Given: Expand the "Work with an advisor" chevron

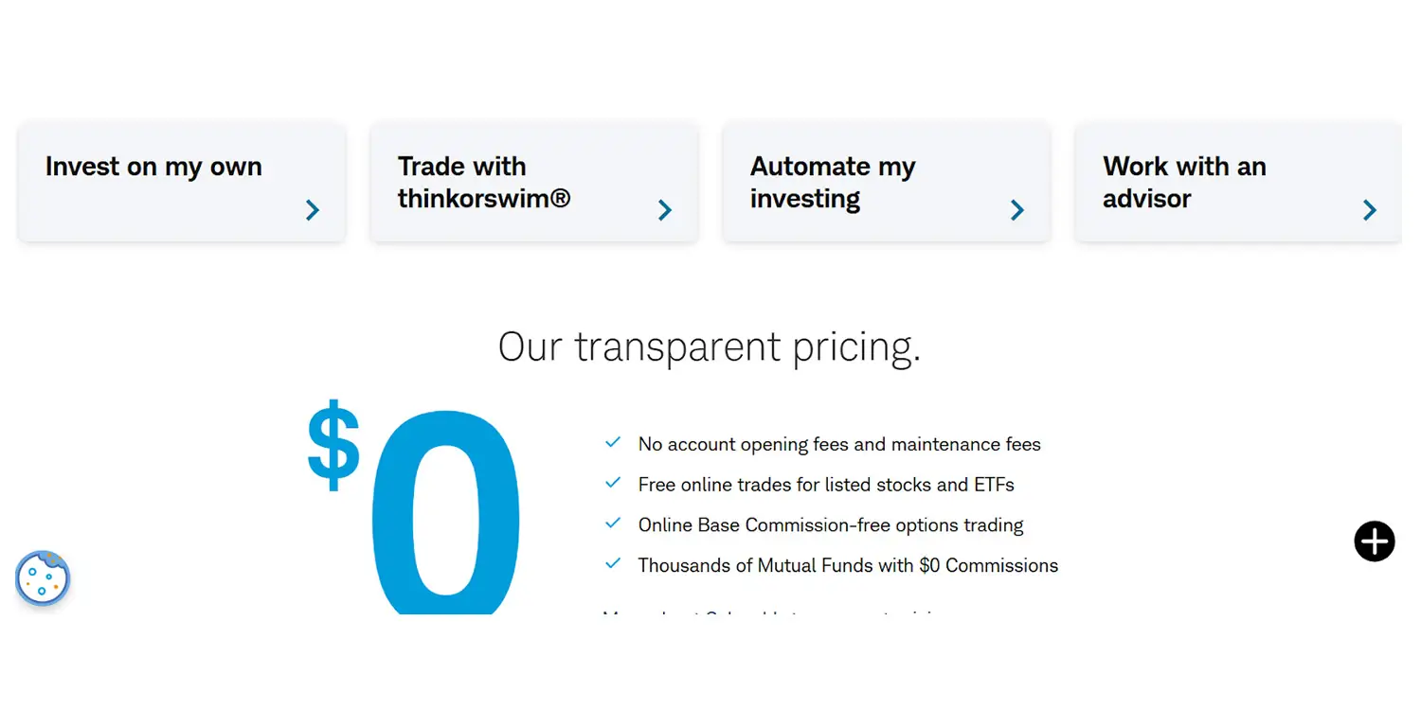Looking at the screenshot, I should pos(1369,210).
